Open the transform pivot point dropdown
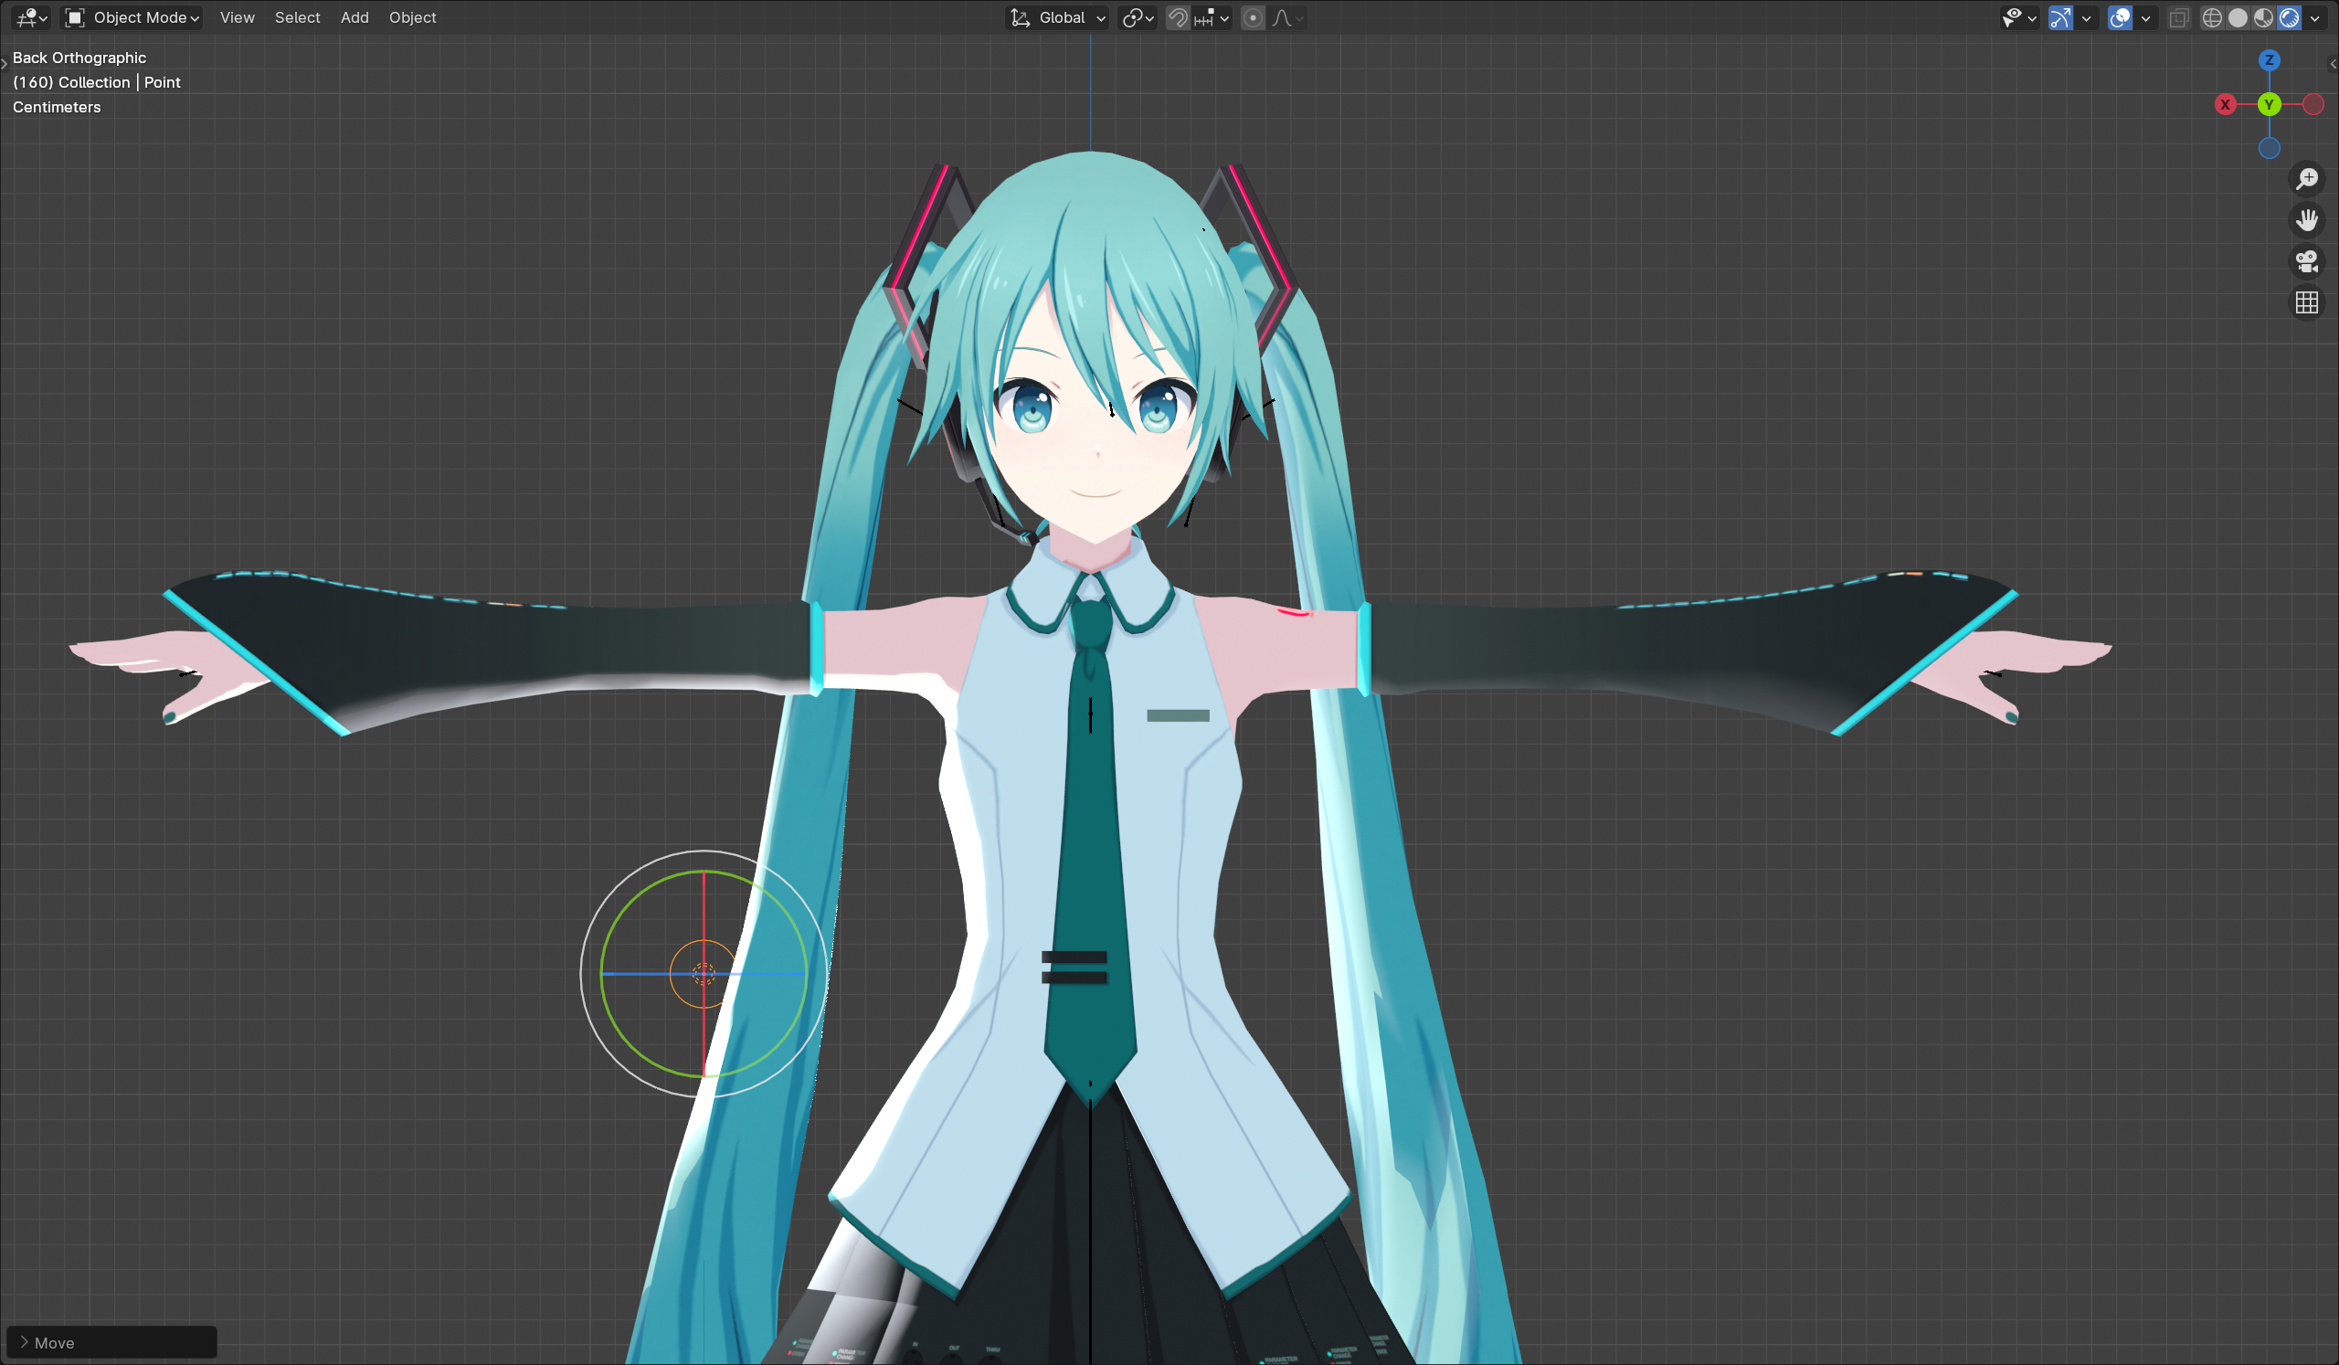Image resolution: width=2339 pixels, height=1365 pixels. click(x=1137, y=17)
